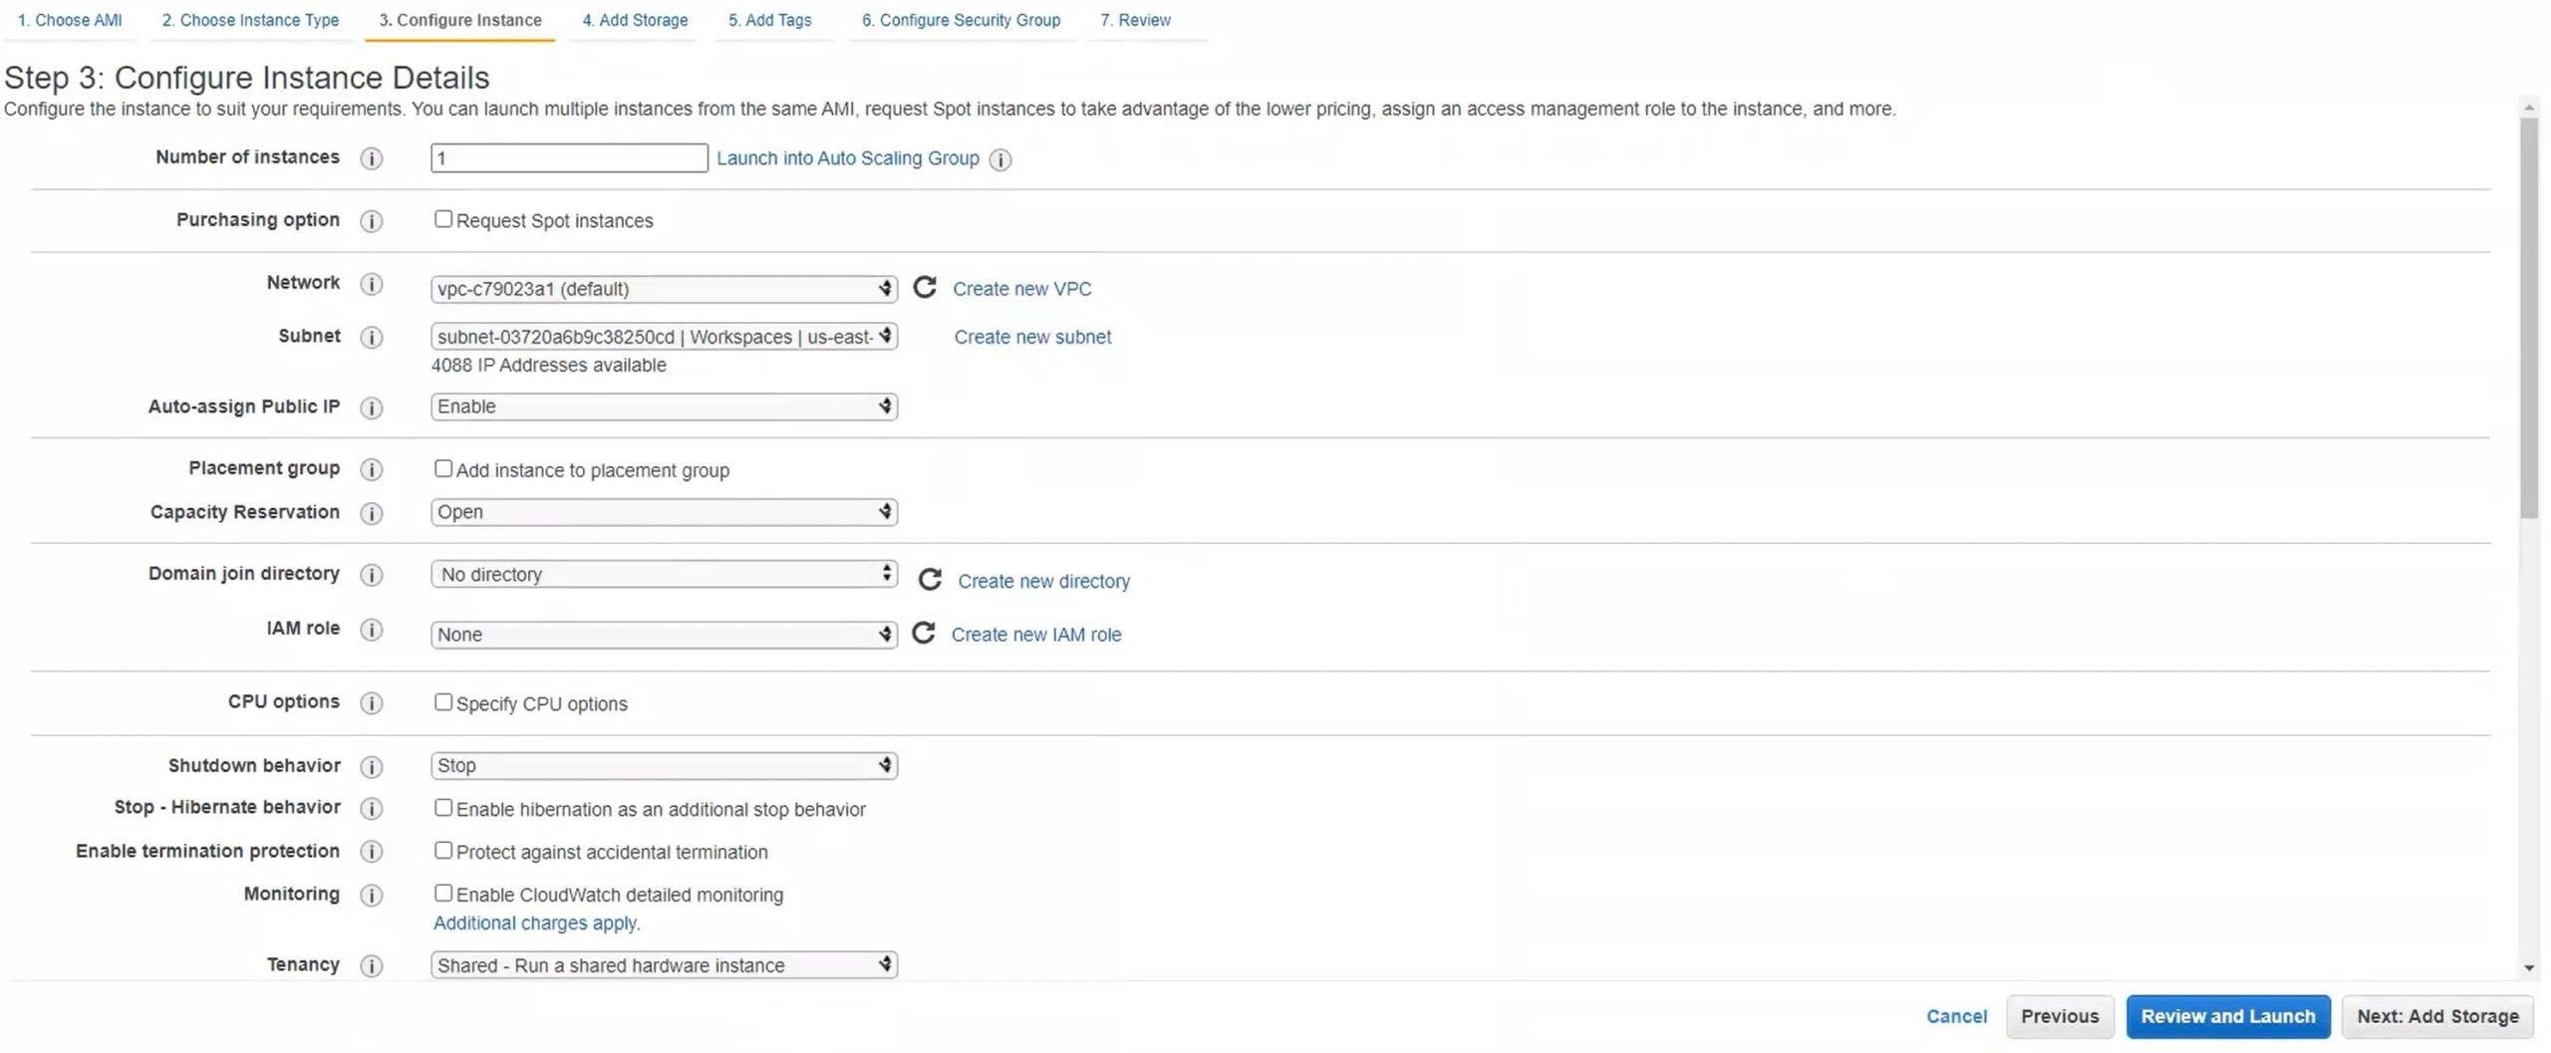The height and width of the screenshot is (1053, 2551).
Task: Click info icon next to Launch into Auto Scaling Group
Action: 1000,159
